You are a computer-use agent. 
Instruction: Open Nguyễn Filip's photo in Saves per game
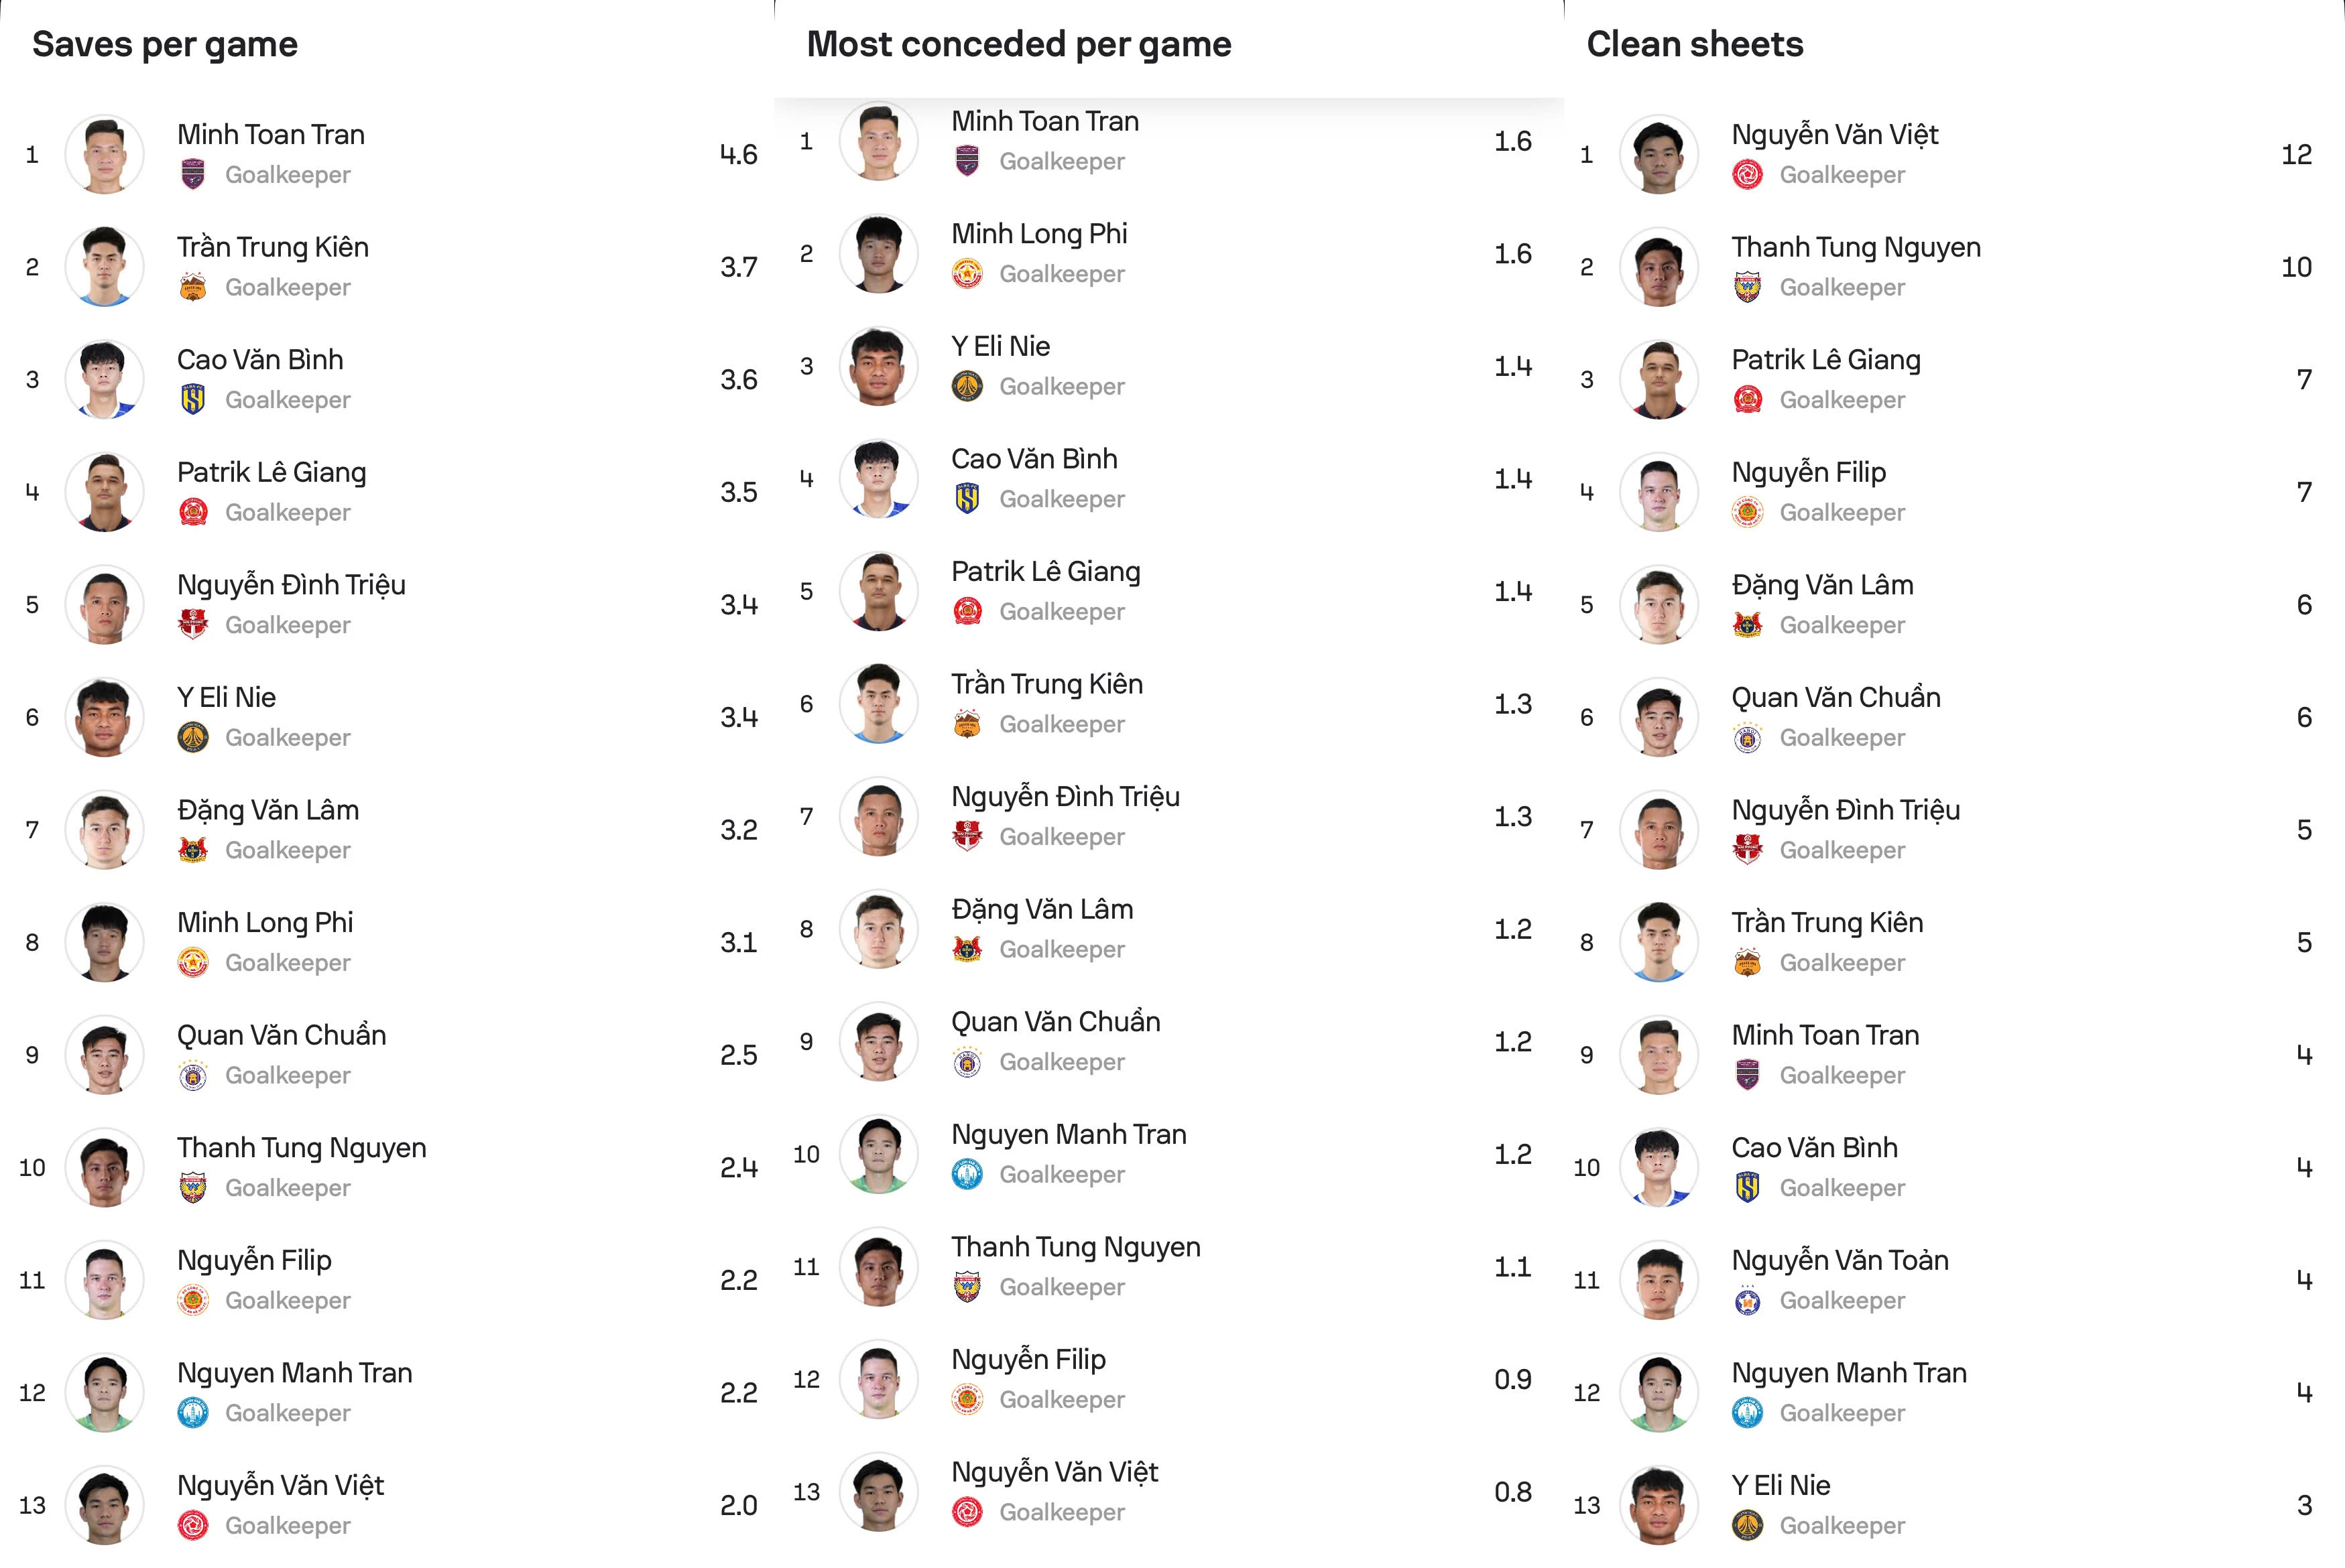point(104,1280)
